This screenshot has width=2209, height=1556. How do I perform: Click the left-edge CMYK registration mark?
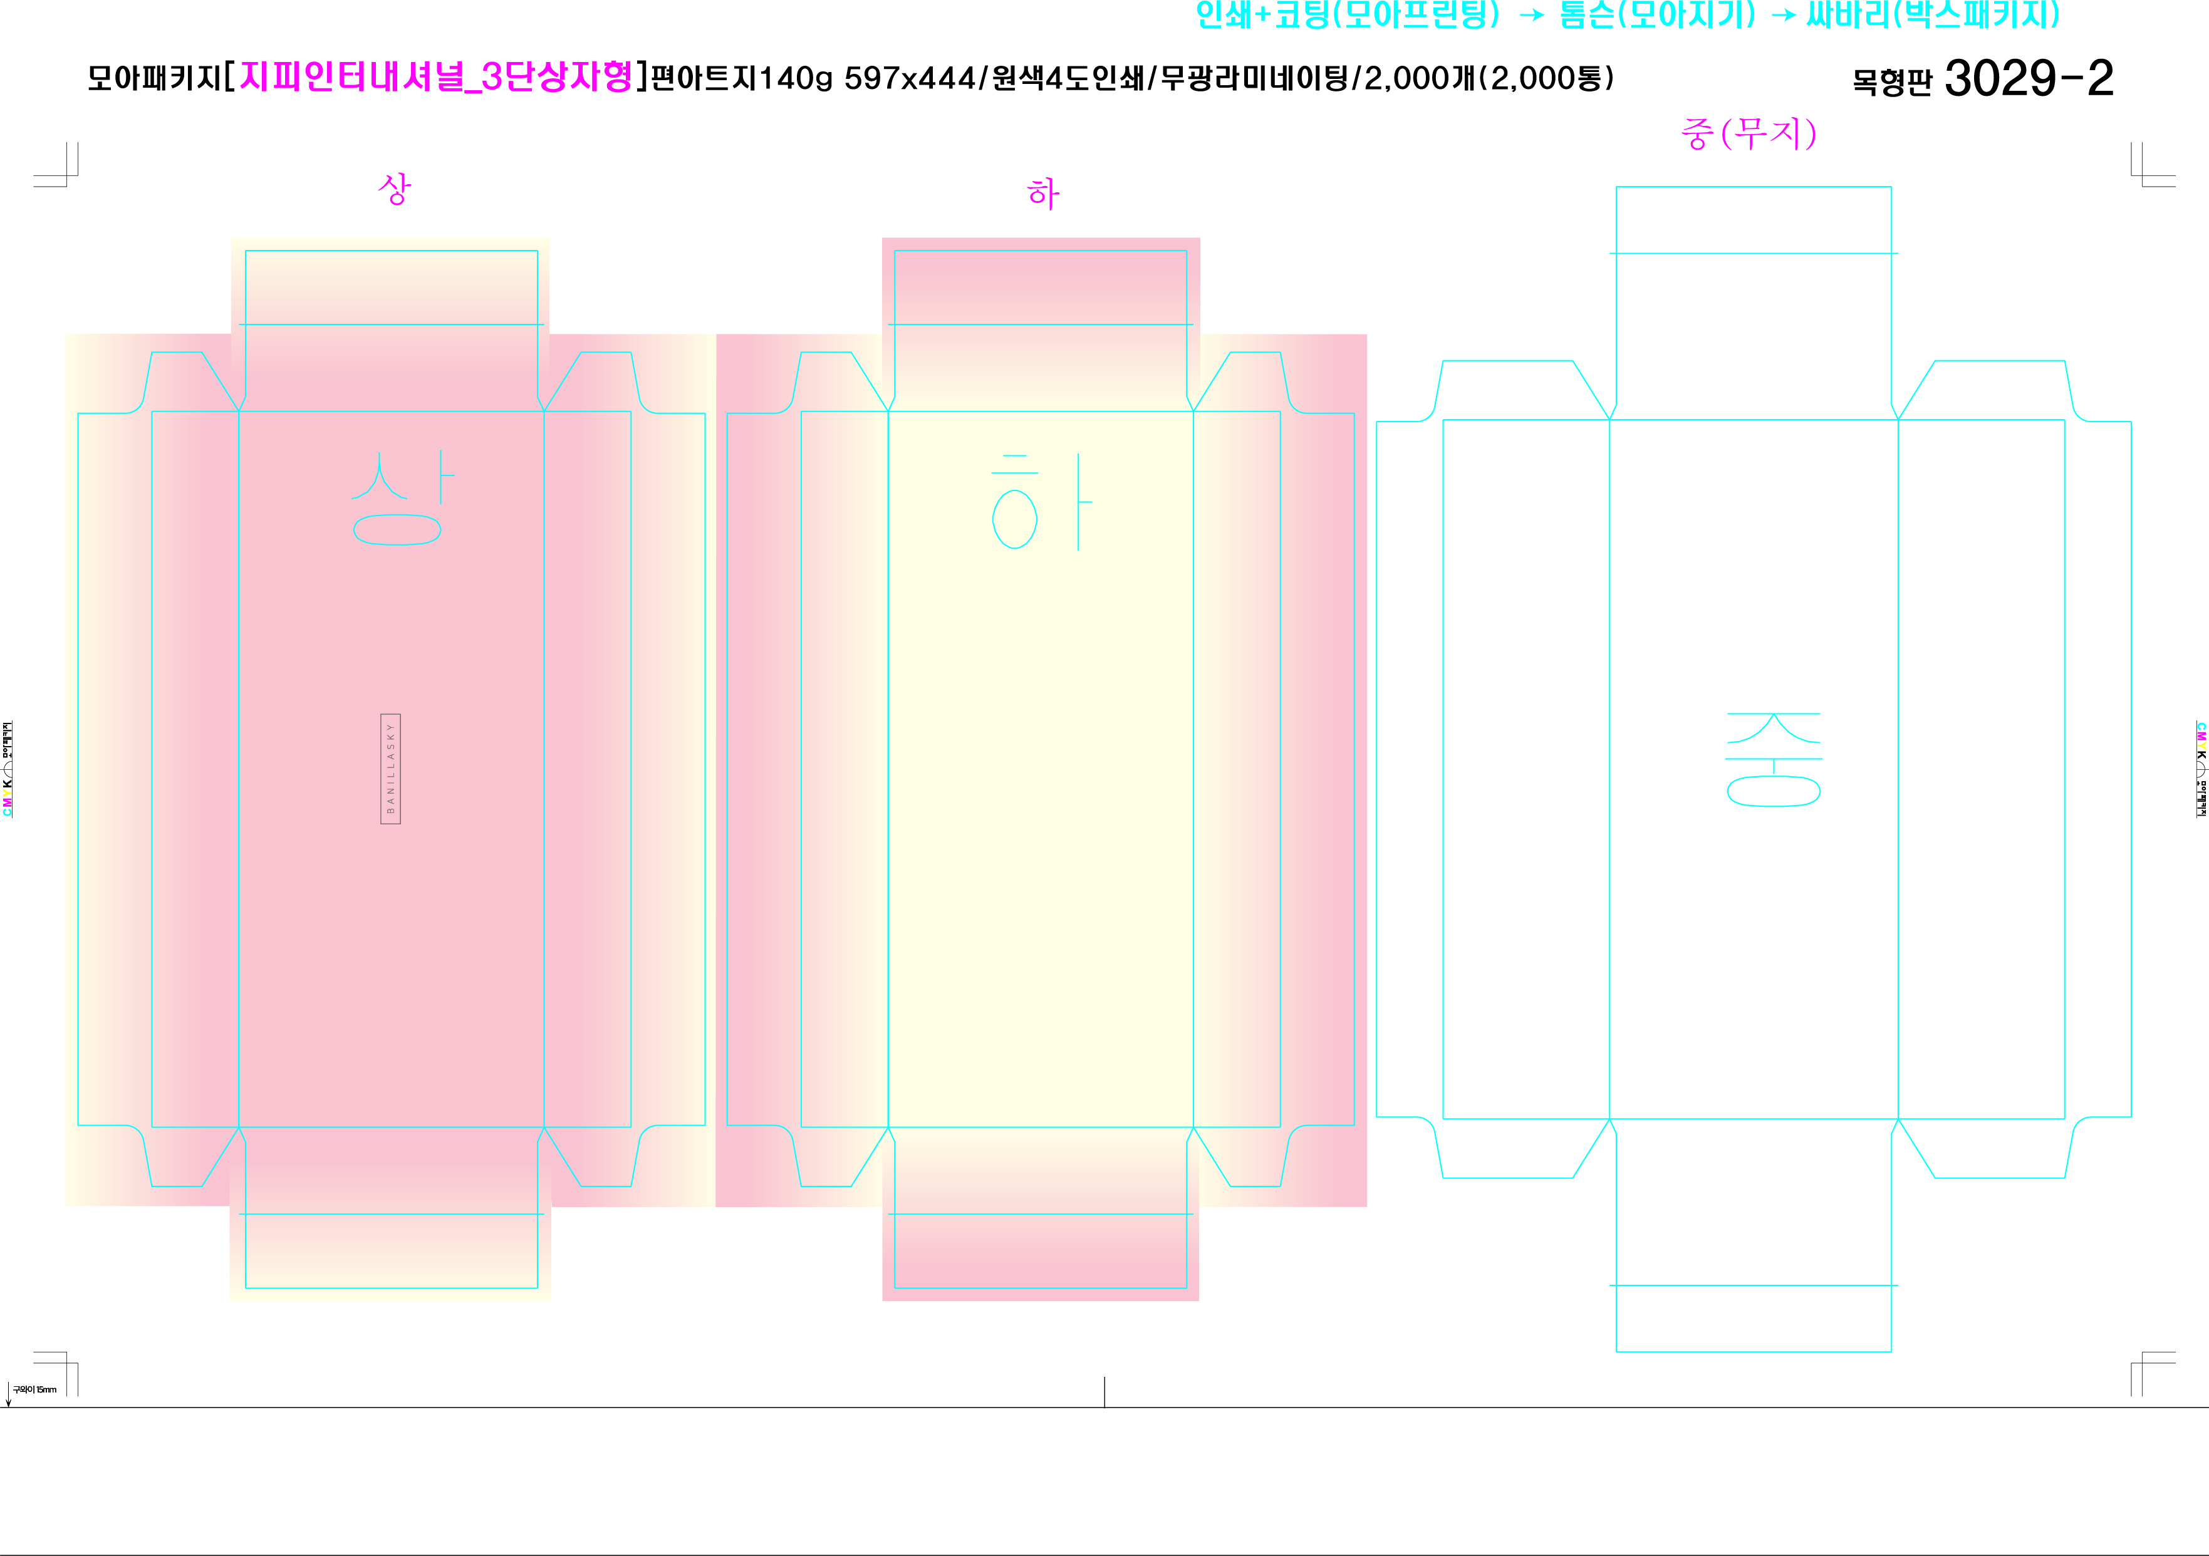pos(8,769)
